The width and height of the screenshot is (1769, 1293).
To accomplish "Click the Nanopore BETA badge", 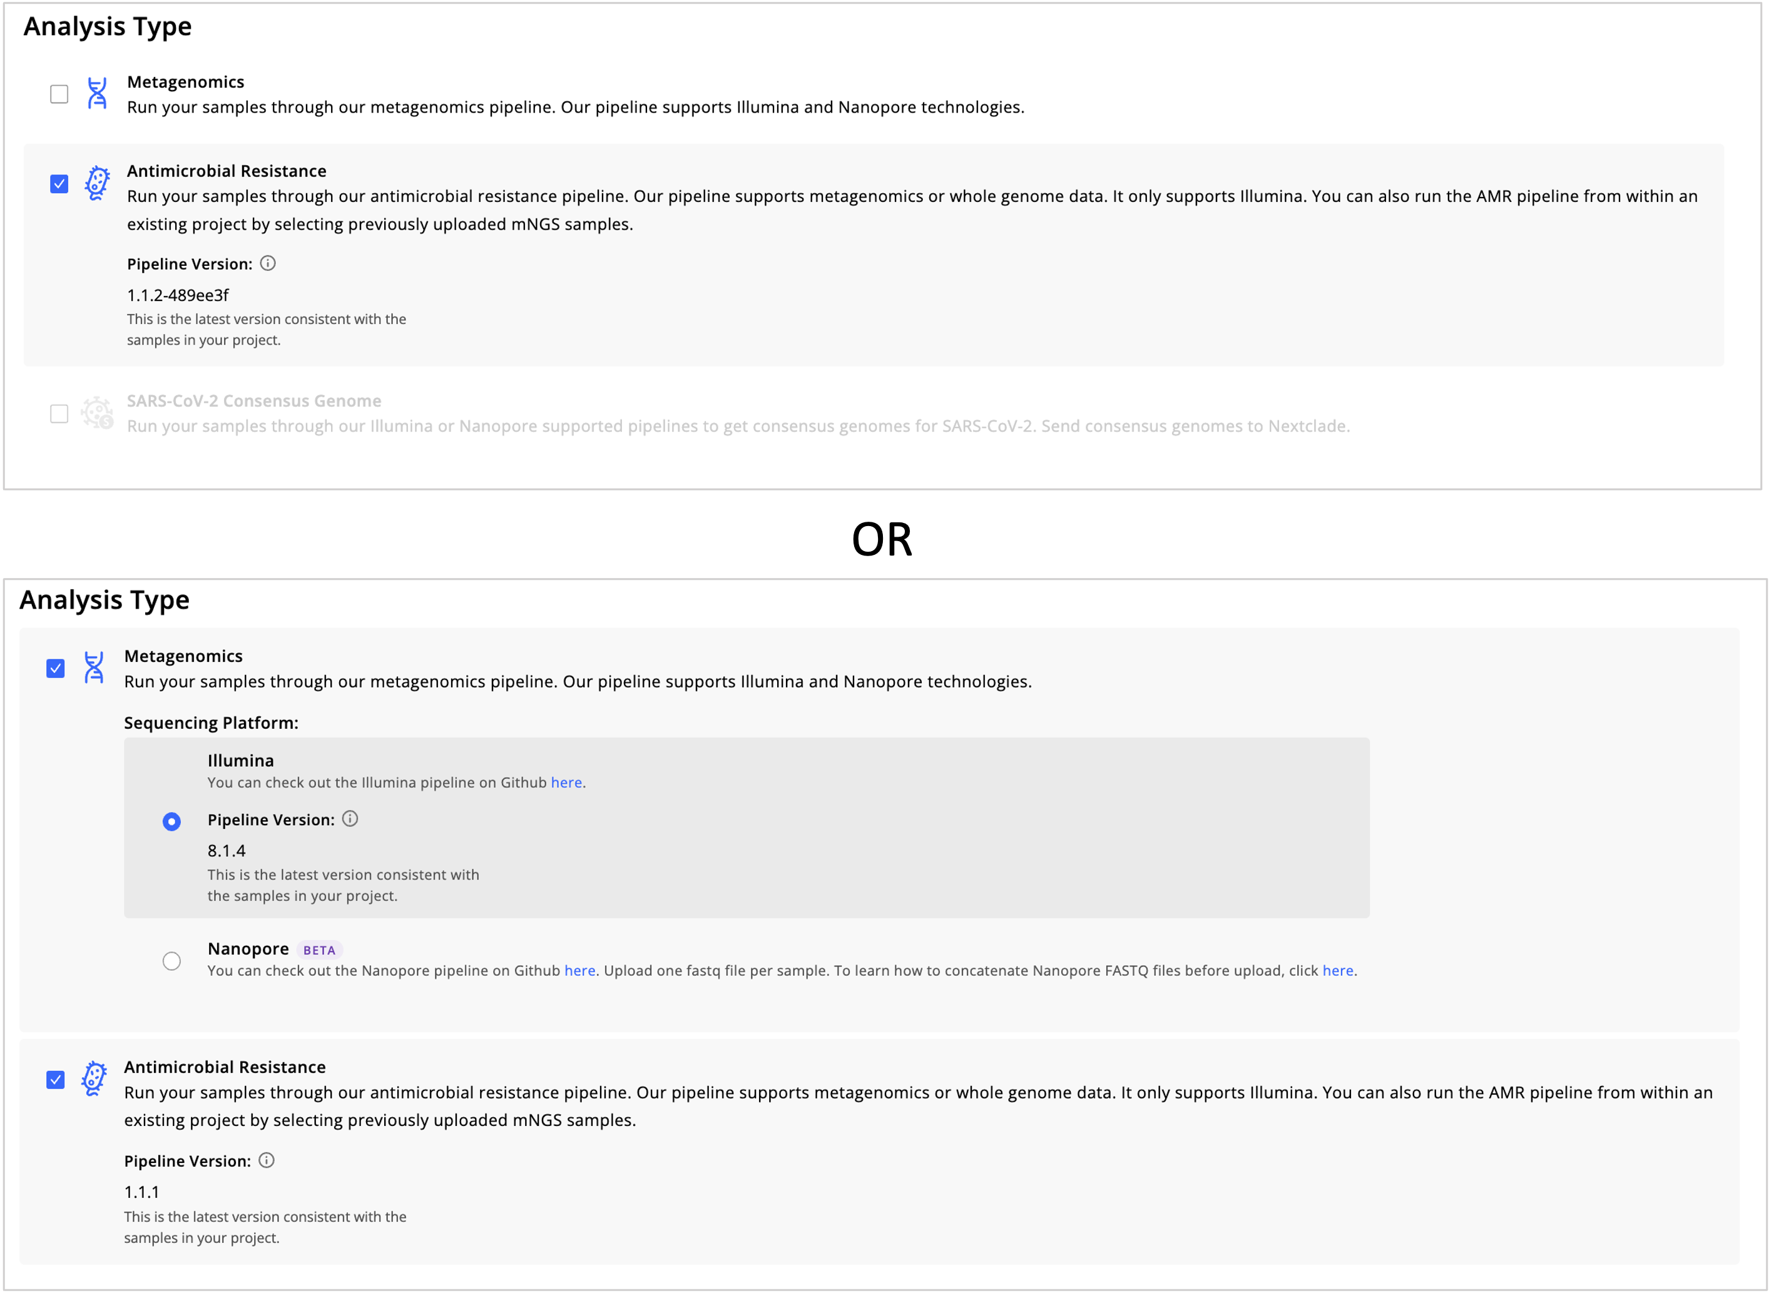I will tap(319, 950).
